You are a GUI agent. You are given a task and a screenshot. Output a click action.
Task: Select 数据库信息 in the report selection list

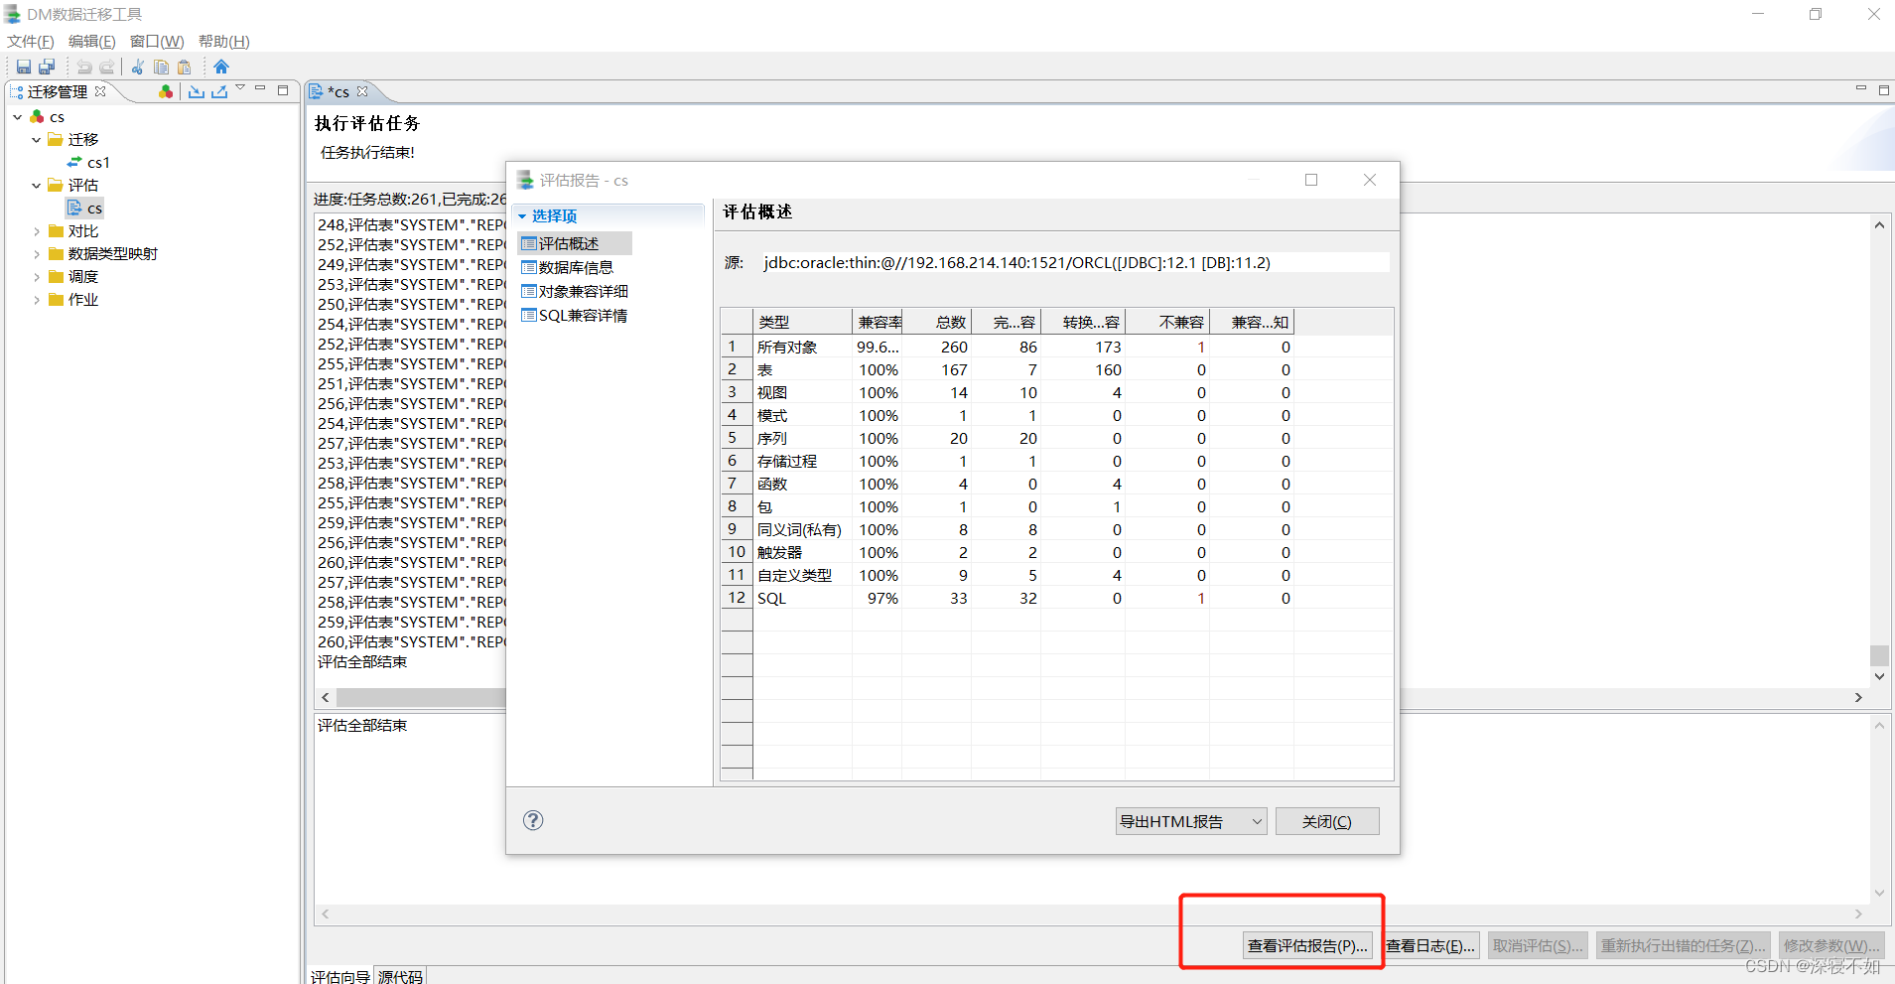pyautogui.click(x=574, y=266)
